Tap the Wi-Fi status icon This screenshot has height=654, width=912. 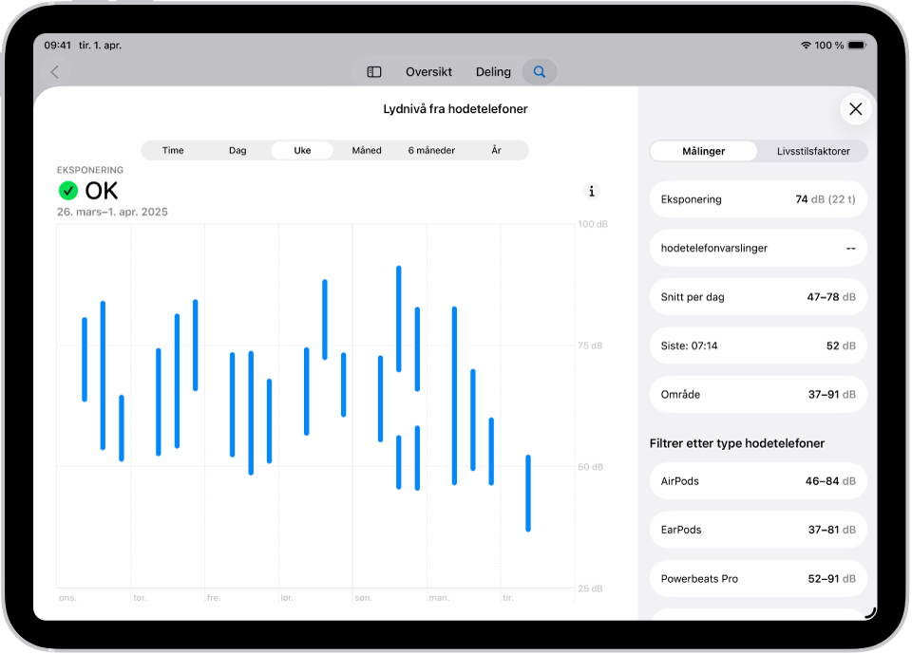pyautogui.click(x=806, y=46)
